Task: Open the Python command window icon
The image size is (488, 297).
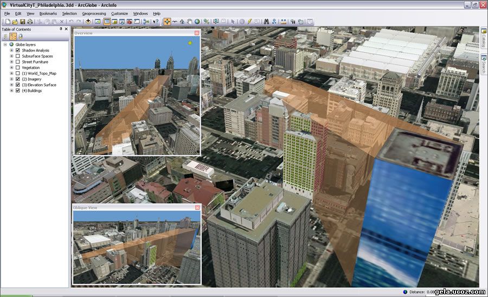Action: tap(137, 22)
